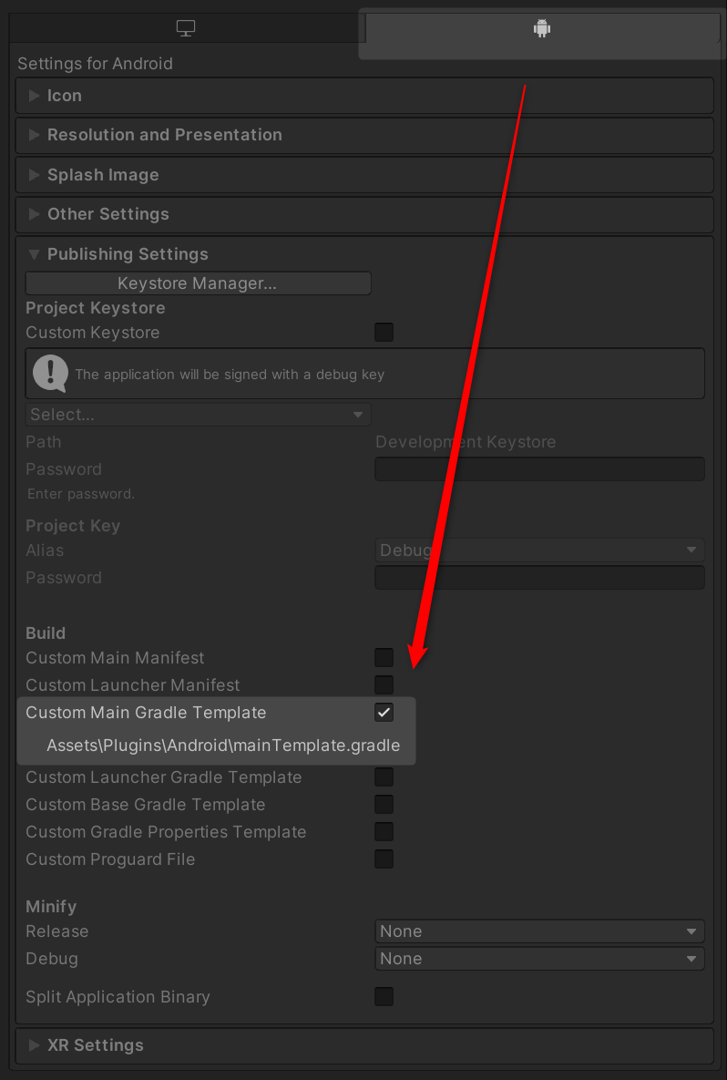Open the Keystore Manager

click(199, 283)
